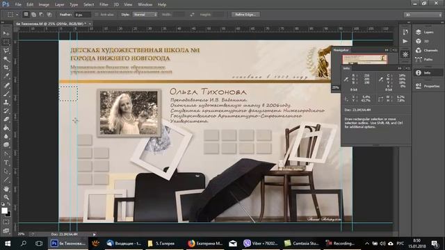Set Add to selection mode
This screenshot has width=445, height=250.
(x=33, y=15)
